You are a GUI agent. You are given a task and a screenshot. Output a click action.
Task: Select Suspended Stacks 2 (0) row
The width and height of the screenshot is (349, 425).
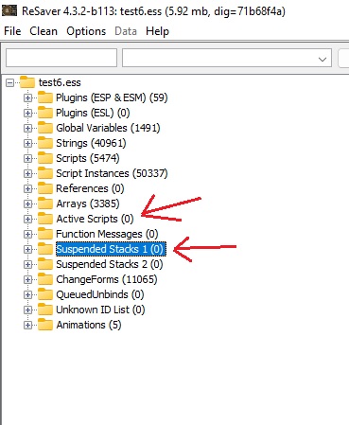[x=110, y=264]
